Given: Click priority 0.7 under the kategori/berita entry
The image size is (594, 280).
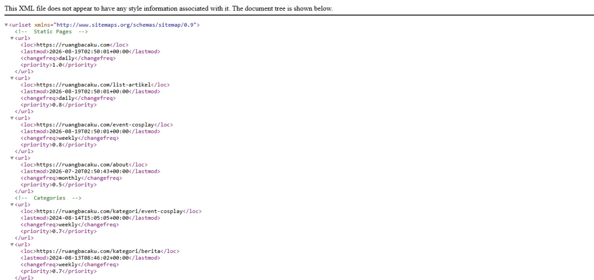Looking at the screenshot, I should click(x=58, y=271).
